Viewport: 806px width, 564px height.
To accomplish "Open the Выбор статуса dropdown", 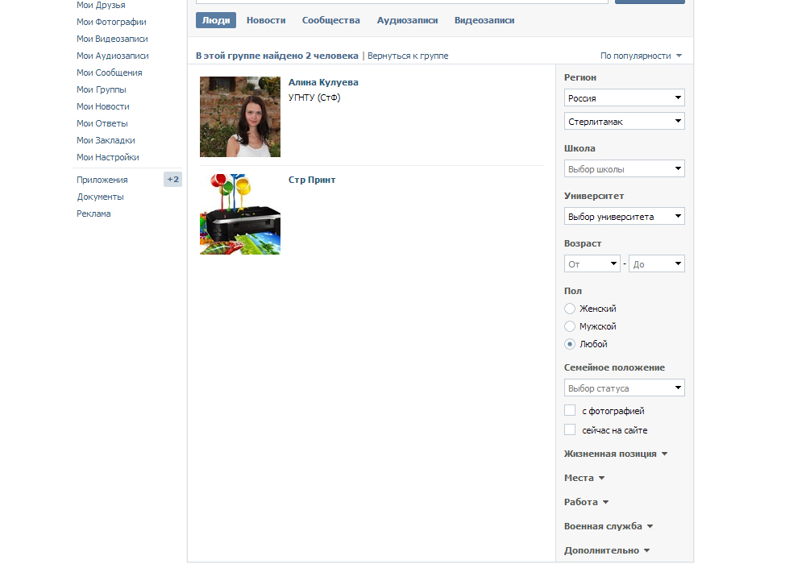I will point(624,388).
